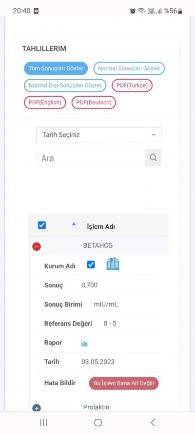The width and height of the screenshot is (195, 434).
Task: Toggle the select-all checkbox in table header
Action: click(42, 225)
